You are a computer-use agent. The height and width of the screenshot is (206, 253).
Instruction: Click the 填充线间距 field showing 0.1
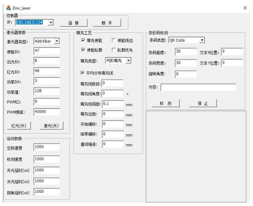click(113, 104)
